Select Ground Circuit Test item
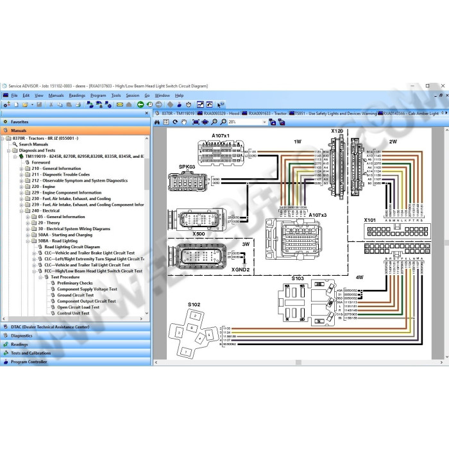 tap(75, 295)
